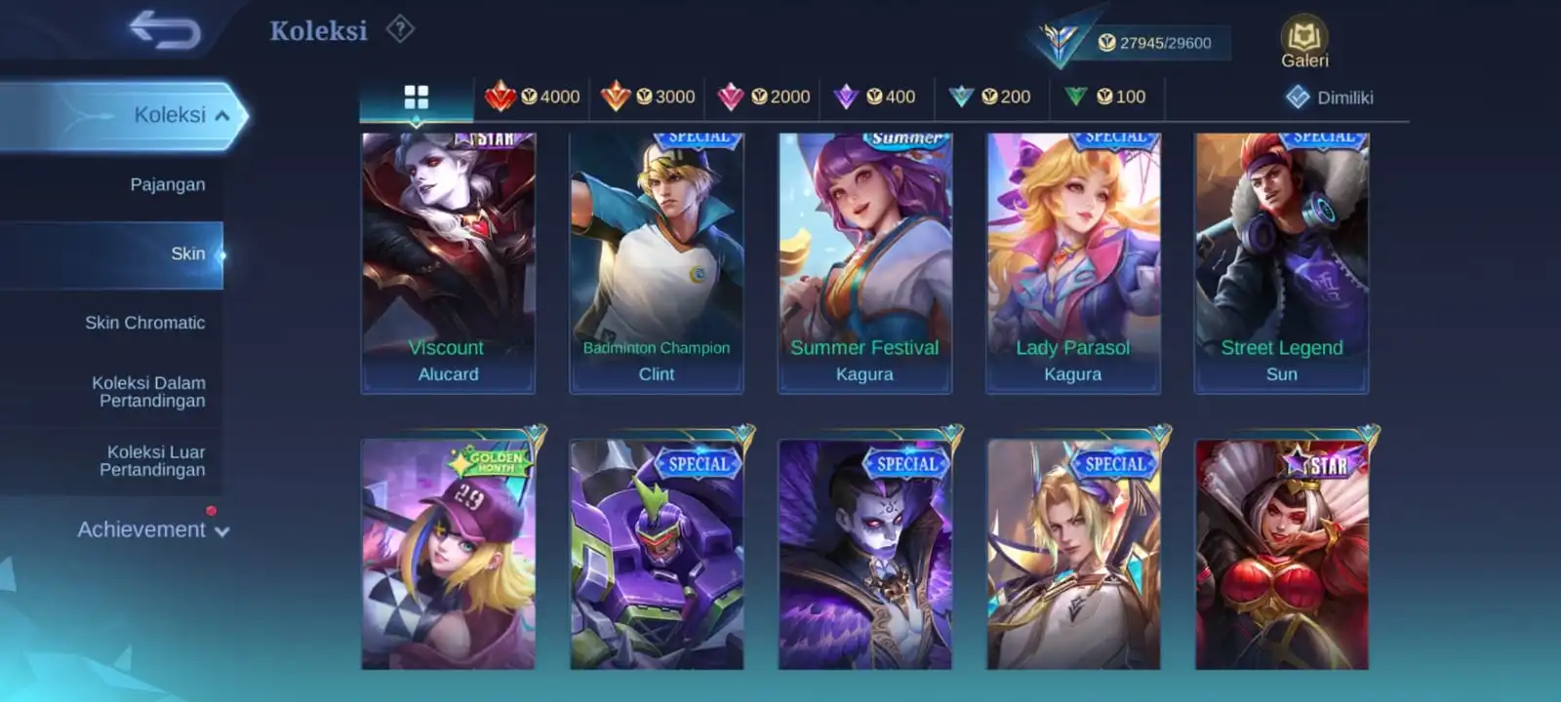Select the Street Legend Sun skin card
Screen dimensions: 1561x702
click(x=1281, y=263)
